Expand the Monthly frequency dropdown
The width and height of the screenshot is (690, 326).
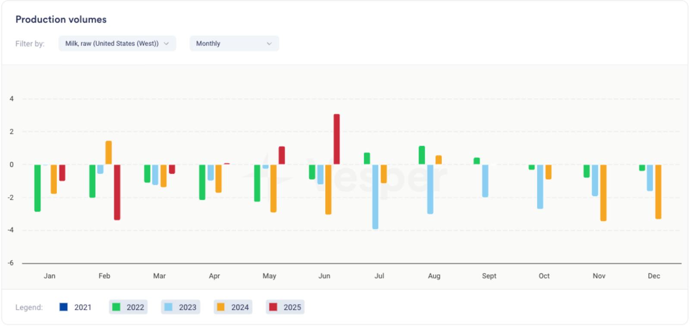[234, 44]
